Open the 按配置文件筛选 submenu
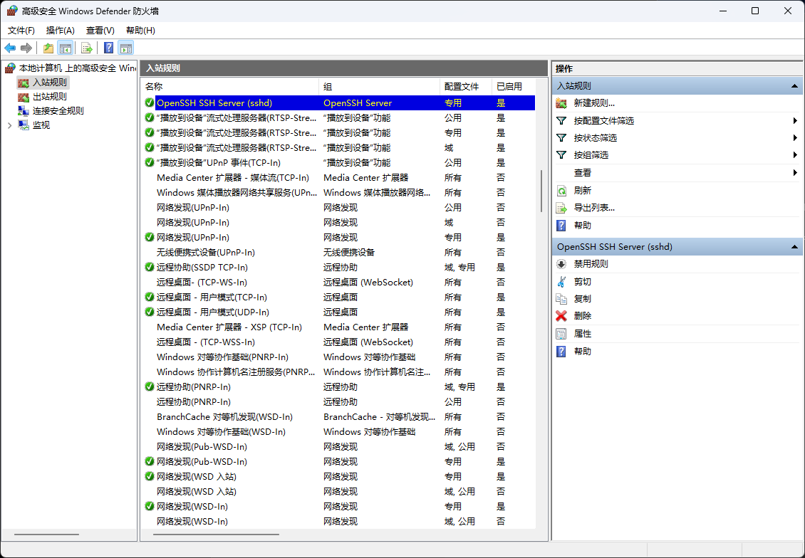Screen dimensions: 805x558 [x=603, y=121]
